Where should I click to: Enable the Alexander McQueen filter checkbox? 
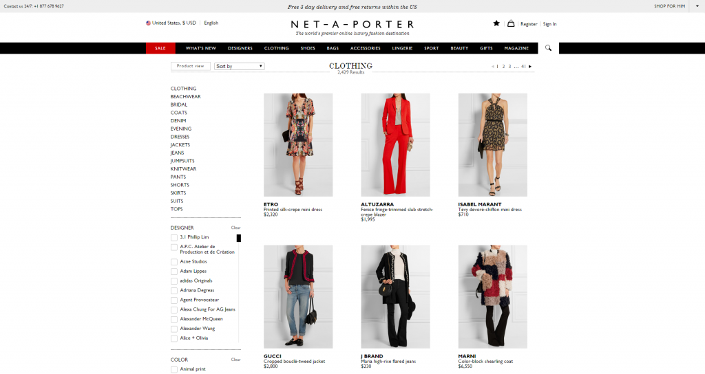click(174, 319)
